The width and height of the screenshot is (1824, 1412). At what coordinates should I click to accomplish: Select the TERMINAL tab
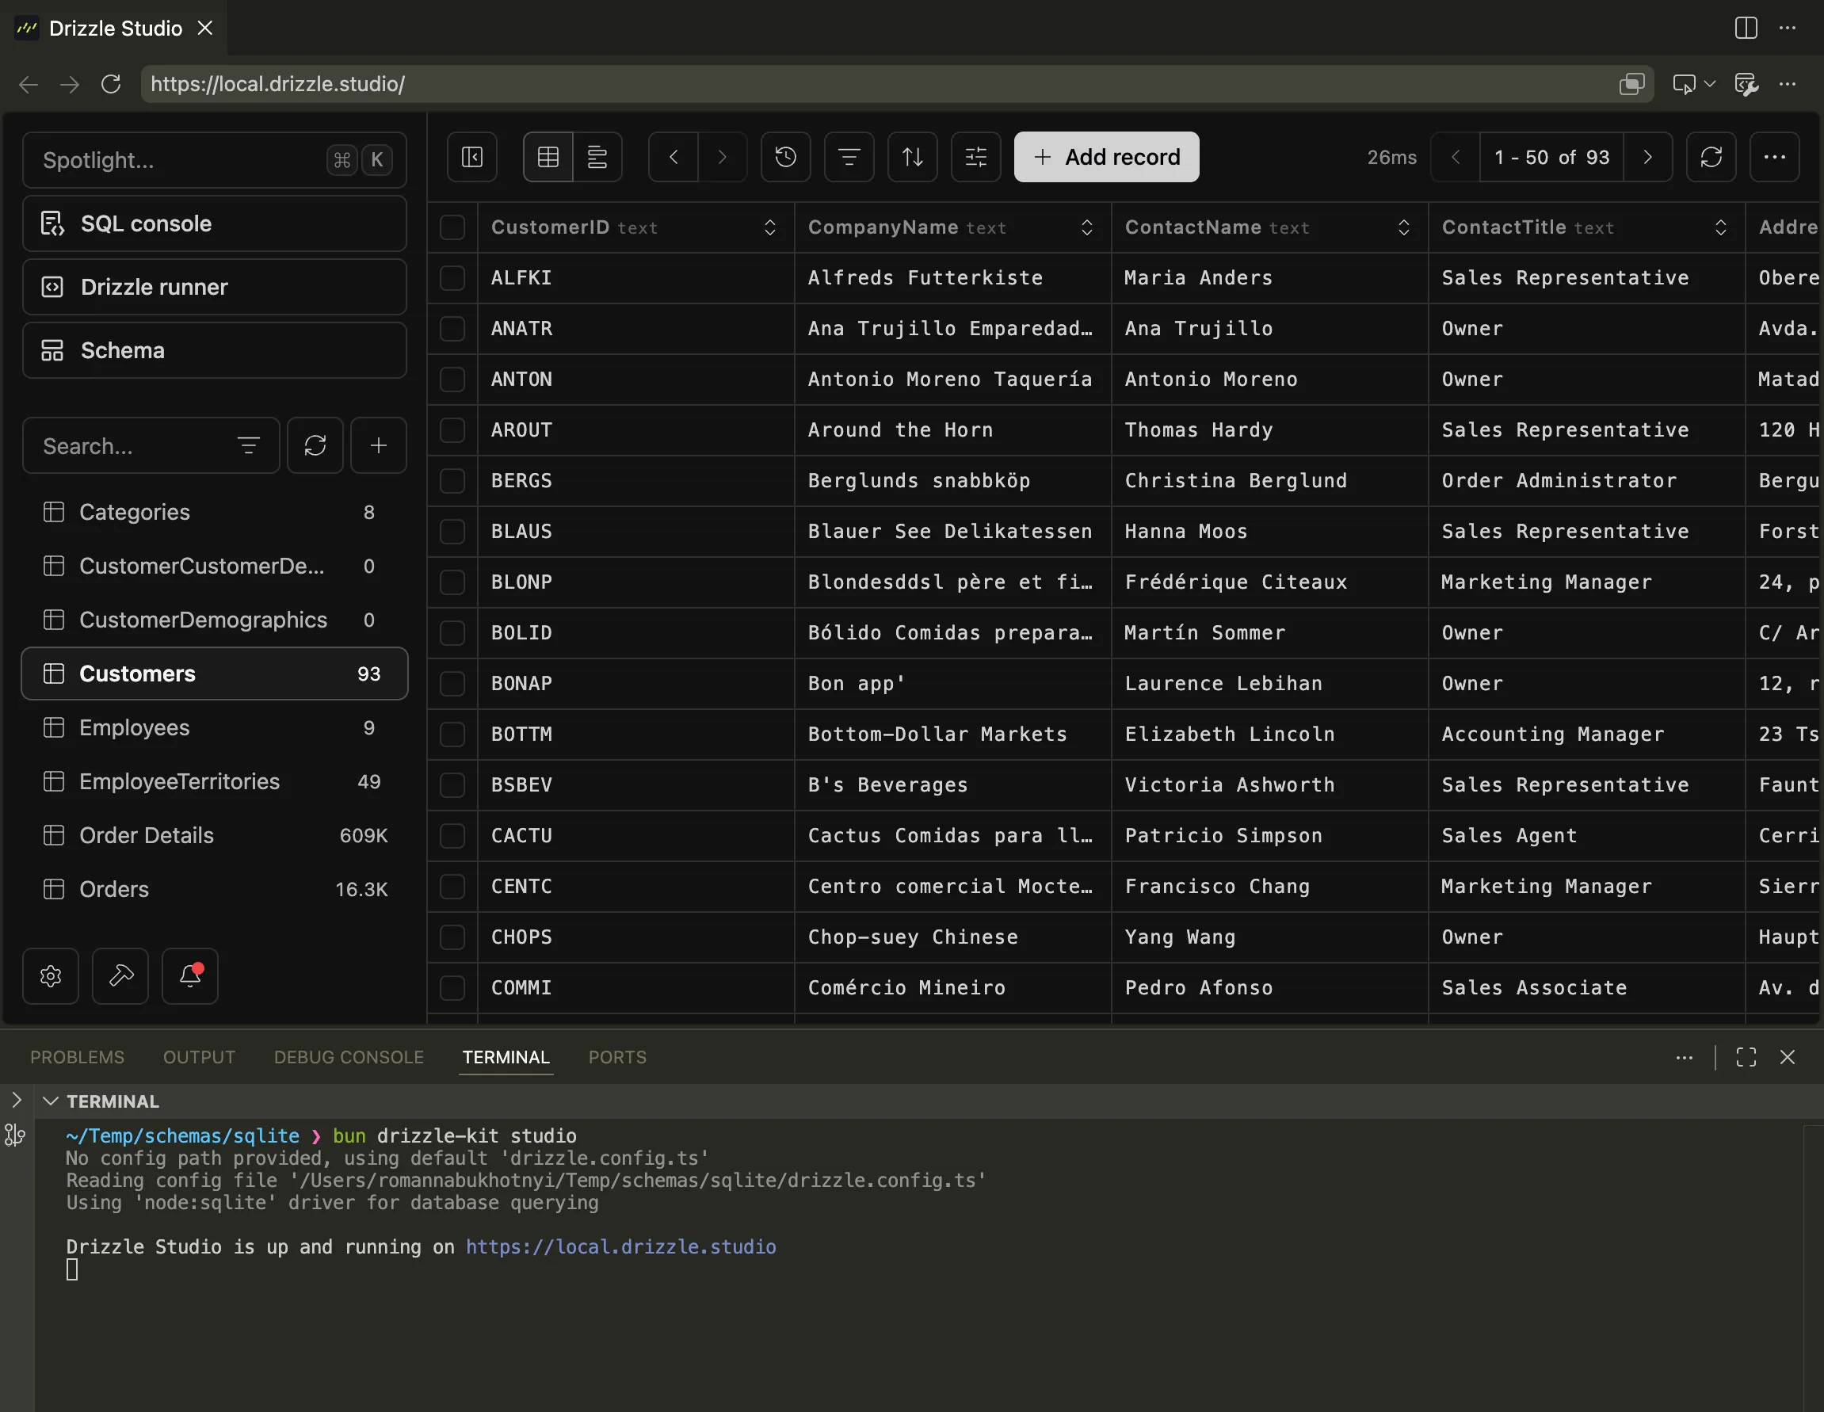tap(506, 1057)
